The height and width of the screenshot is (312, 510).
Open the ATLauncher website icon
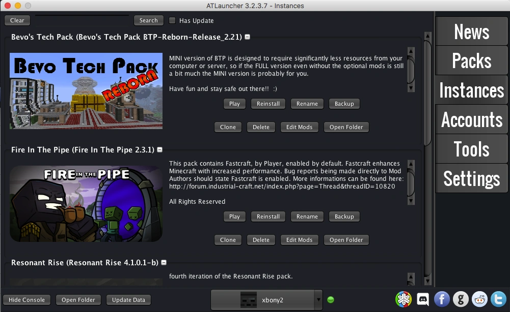404,299
